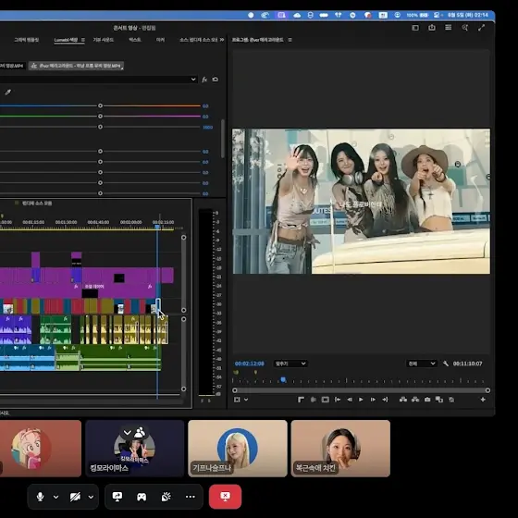Click the fx bypass icon in Lumetri panel
Image resolution: width=518 pixels, height=518 pixels.
click(204, 80)
